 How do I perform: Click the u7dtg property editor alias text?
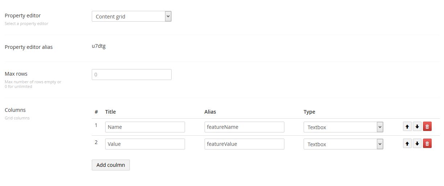click(x=99, y=46)
